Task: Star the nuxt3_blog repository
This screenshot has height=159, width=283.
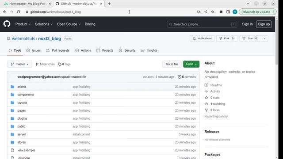Action: click(x=250, y=38)
